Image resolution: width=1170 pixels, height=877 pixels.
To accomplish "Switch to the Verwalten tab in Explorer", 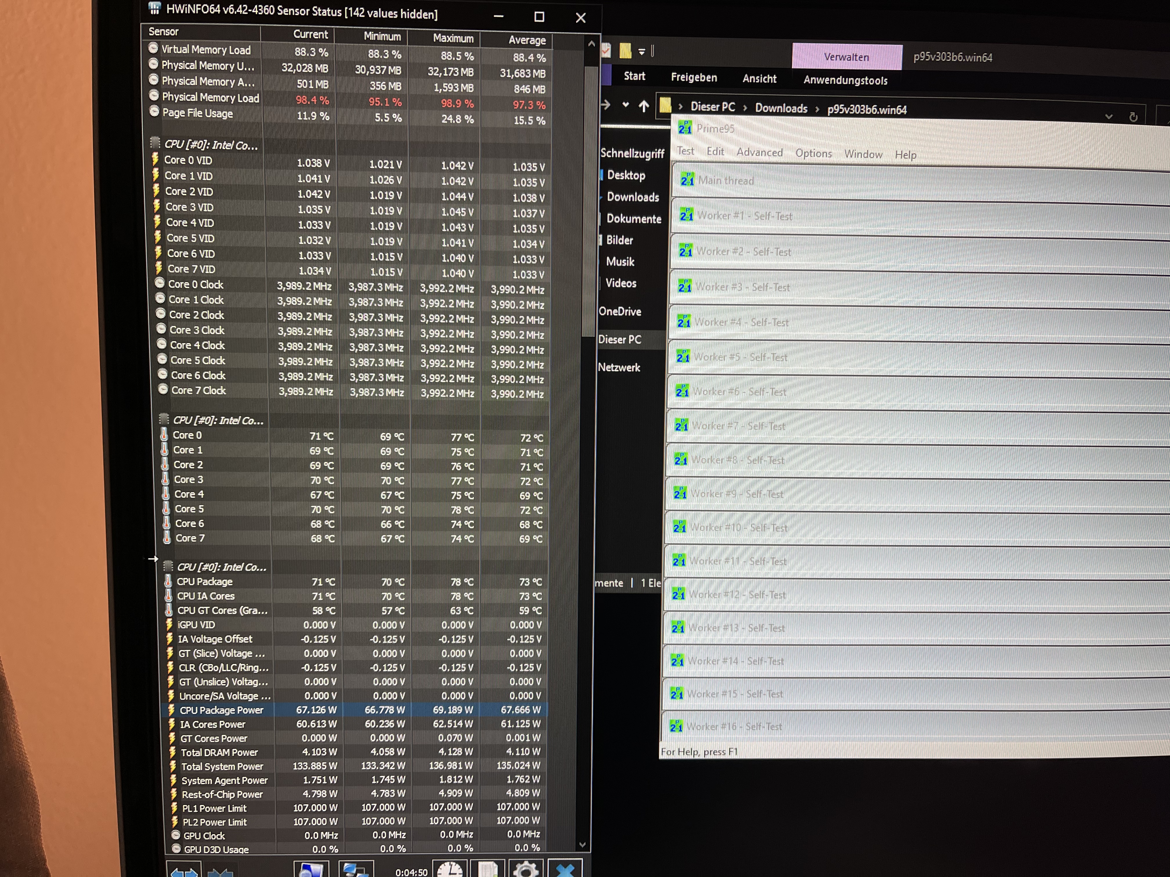I will (846, 57).
